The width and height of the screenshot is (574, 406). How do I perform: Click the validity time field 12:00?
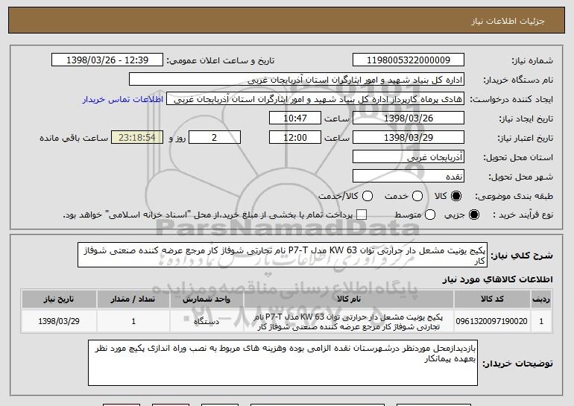click(x=295, y=138)
